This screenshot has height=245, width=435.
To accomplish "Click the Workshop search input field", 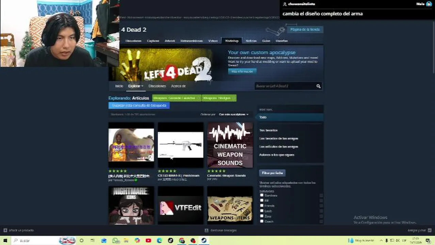I will click(x=285, y=86).
